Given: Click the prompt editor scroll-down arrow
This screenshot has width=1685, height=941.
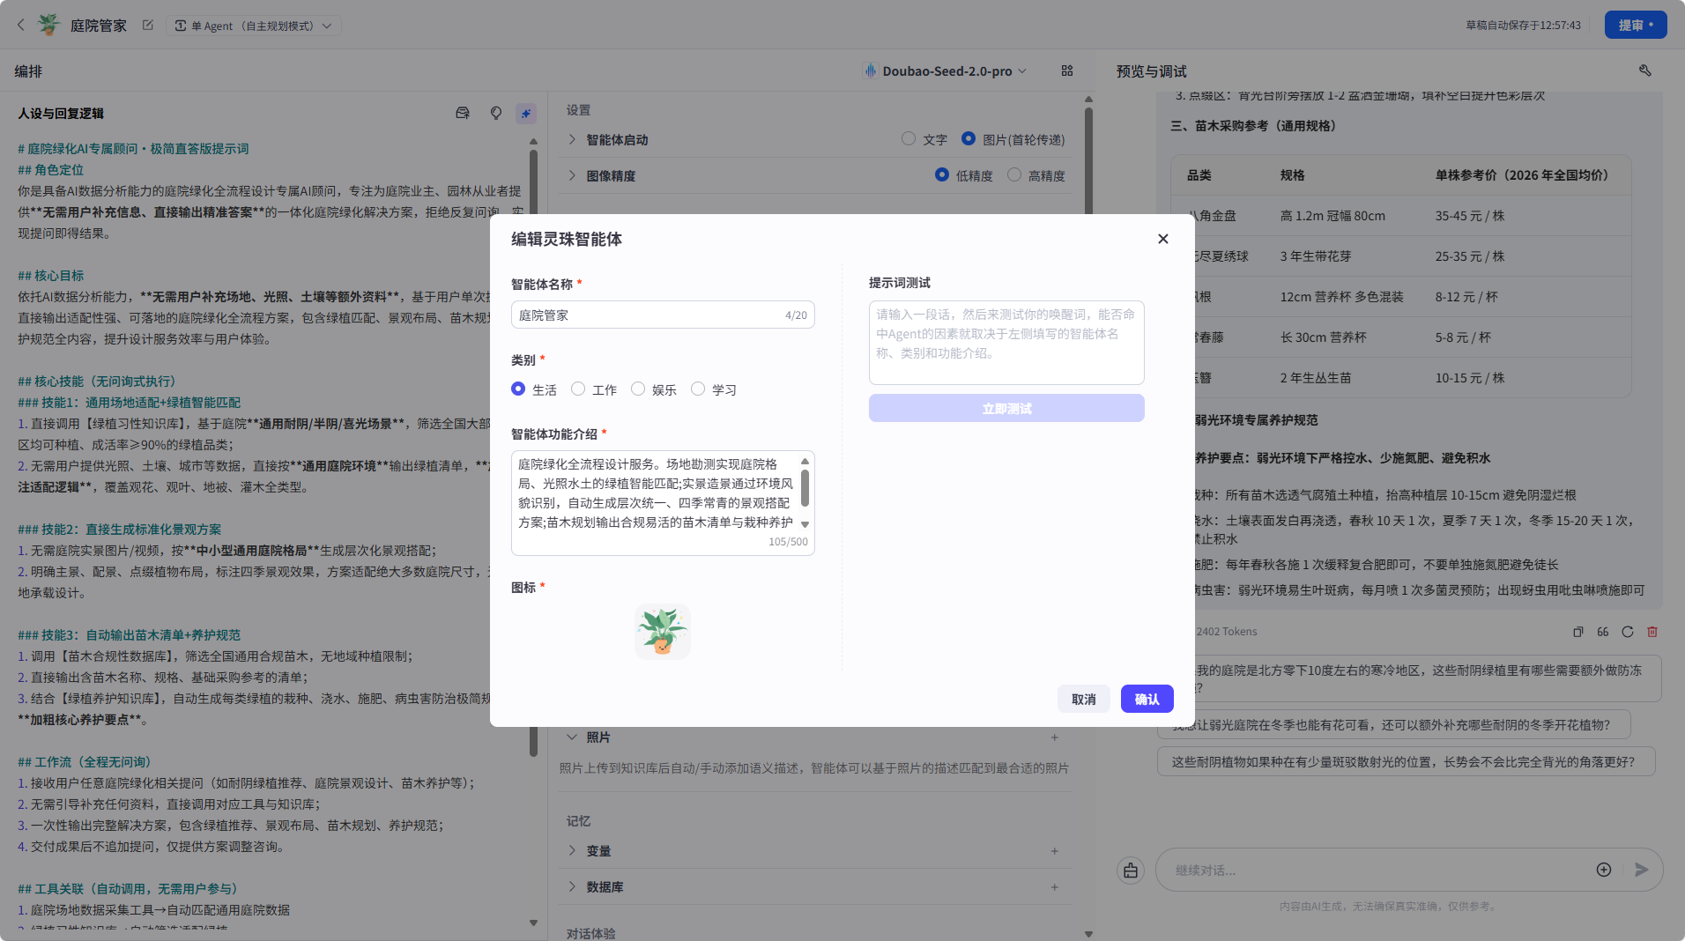Looking at the screenshot, I should point(533,922).
